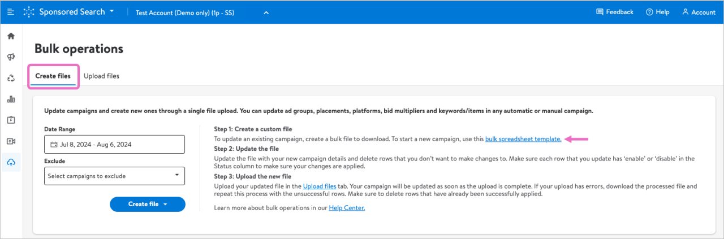Open the bulk spreadsheet template link
The image size is (724, 239).
pyautogui.click(x=523, y=139)
